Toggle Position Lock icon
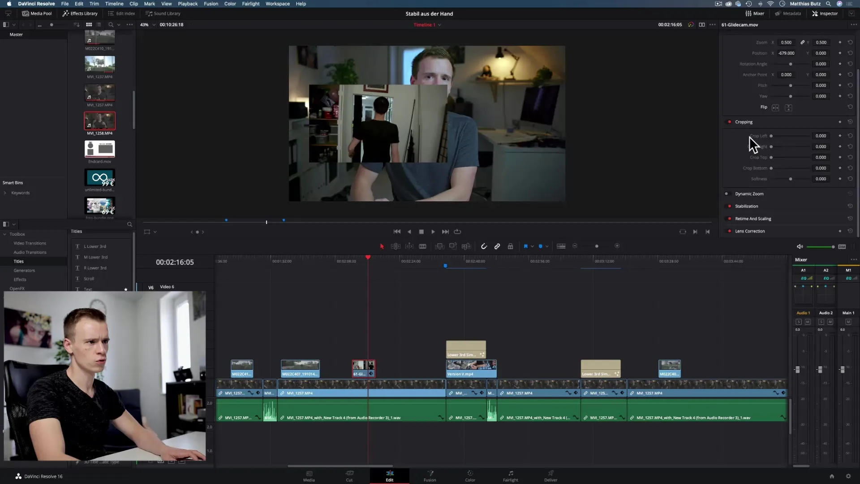This screenshot has width=860, height=484. [510, 246]
